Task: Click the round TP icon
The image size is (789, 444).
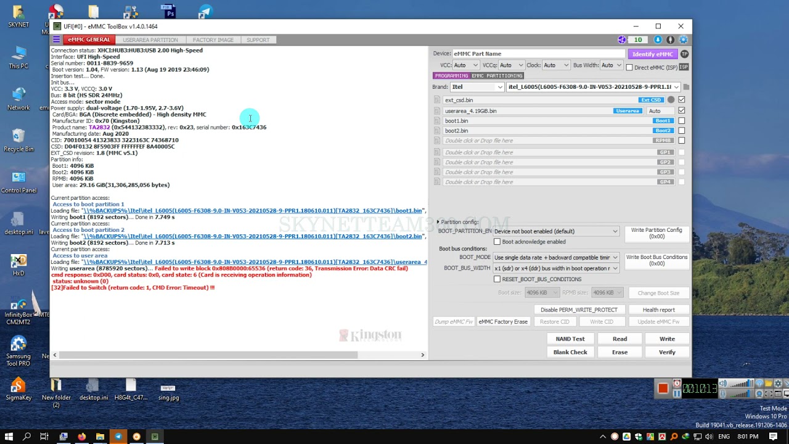Action: coord(684,54)
